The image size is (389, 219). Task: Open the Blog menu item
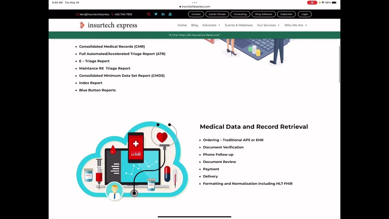pos(194,25)
